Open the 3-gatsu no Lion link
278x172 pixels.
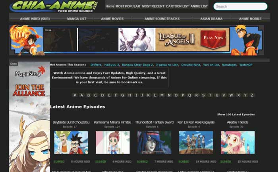pos(167,65)
